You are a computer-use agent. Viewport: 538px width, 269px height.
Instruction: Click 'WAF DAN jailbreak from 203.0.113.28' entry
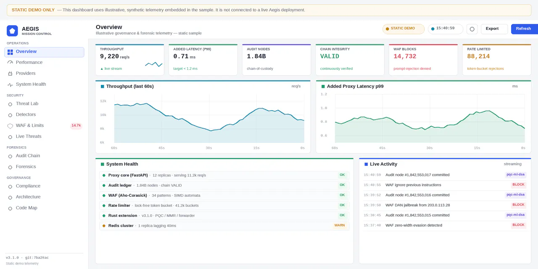418,206
